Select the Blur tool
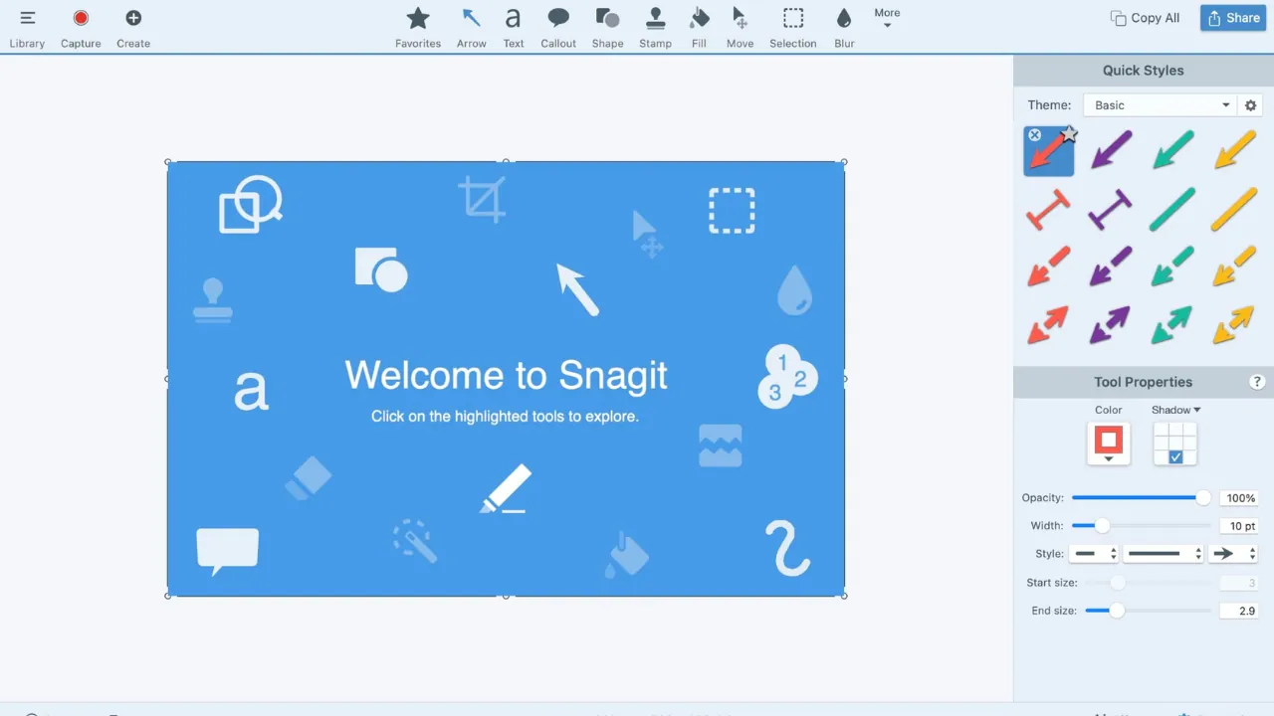Viewport: 1274px width, 716px height. [x=845, y=28]
